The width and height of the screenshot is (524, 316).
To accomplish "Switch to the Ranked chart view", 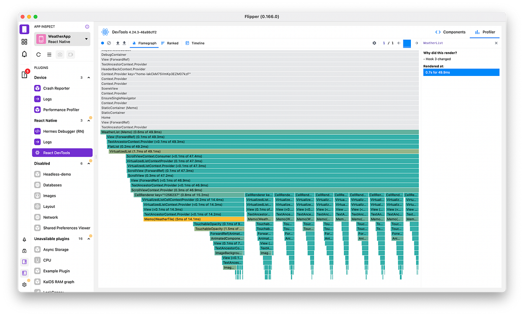I will (172, 43).
